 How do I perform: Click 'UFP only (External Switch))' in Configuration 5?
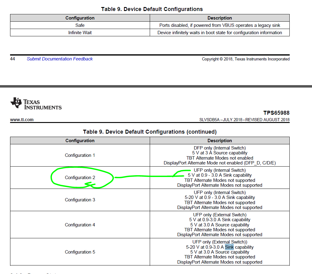coord(220,242)
